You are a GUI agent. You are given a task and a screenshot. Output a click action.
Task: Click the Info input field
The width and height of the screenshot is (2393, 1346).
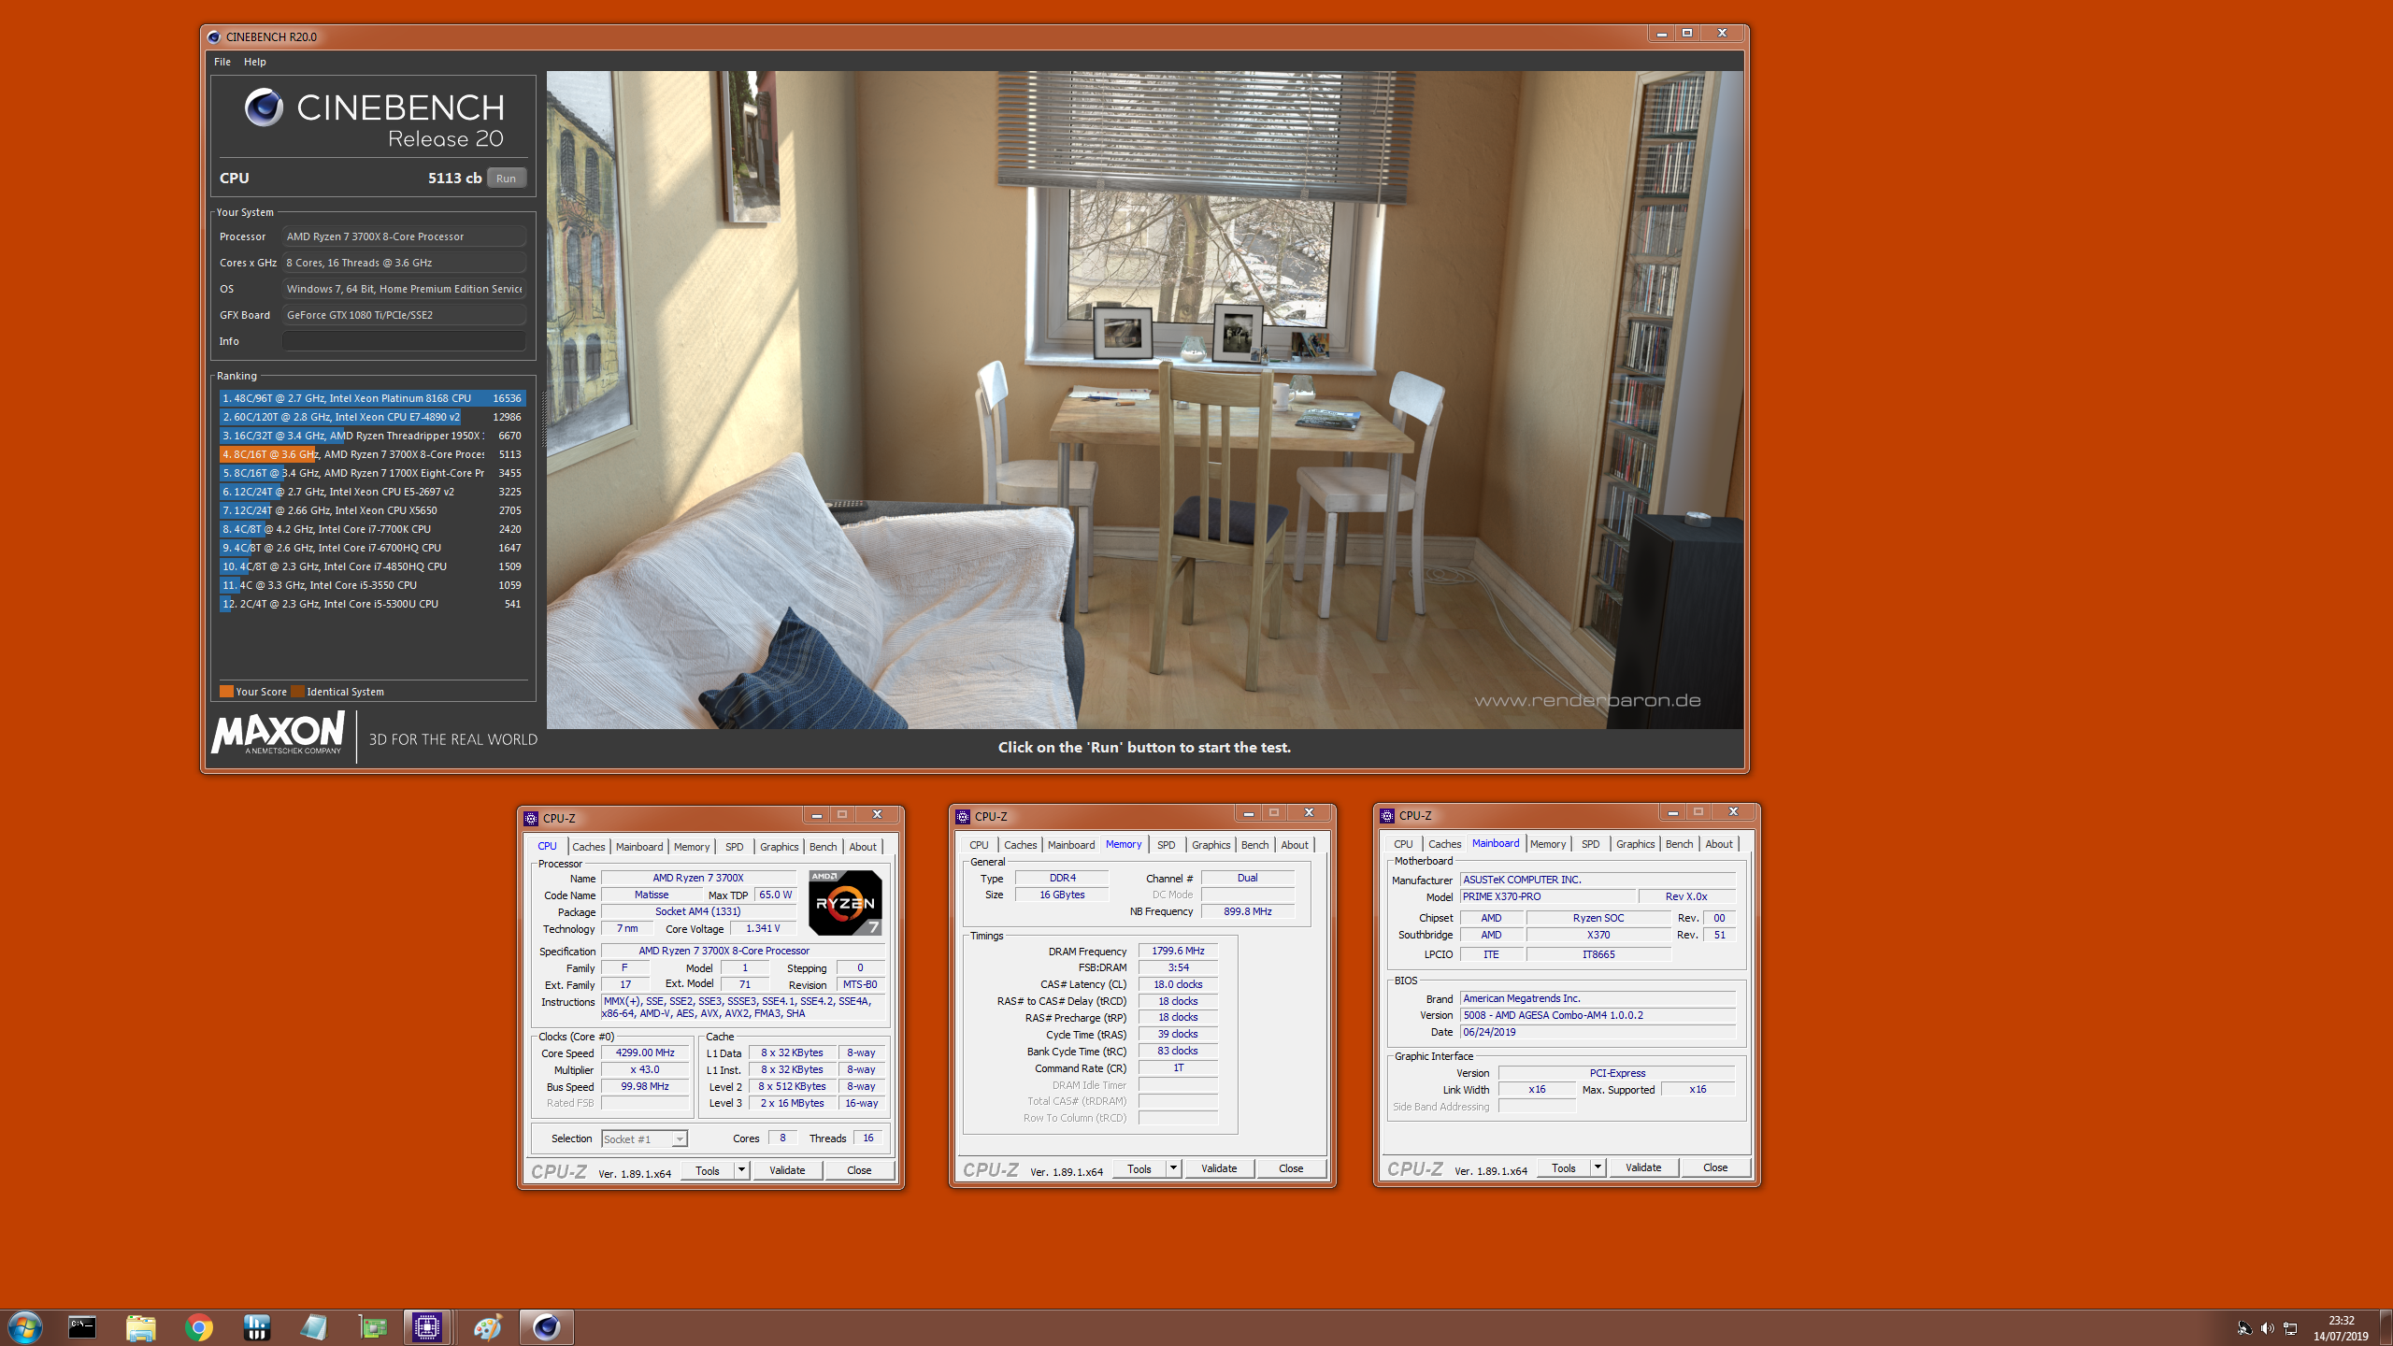404,341
